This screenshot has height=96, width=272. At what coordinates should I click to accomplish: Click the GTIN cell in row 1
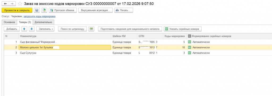pyautogui.click(x=150, y=42)
